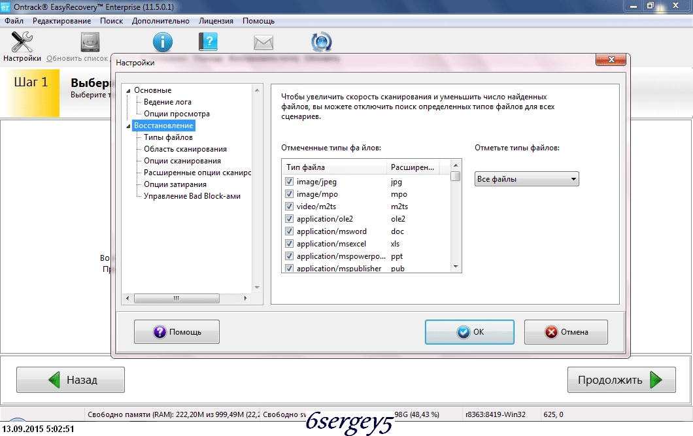The image size is (693, 436).
Task: Uncheck the application/ole2 checkbox
Action: pyautogui.click(x=289, y=219)
